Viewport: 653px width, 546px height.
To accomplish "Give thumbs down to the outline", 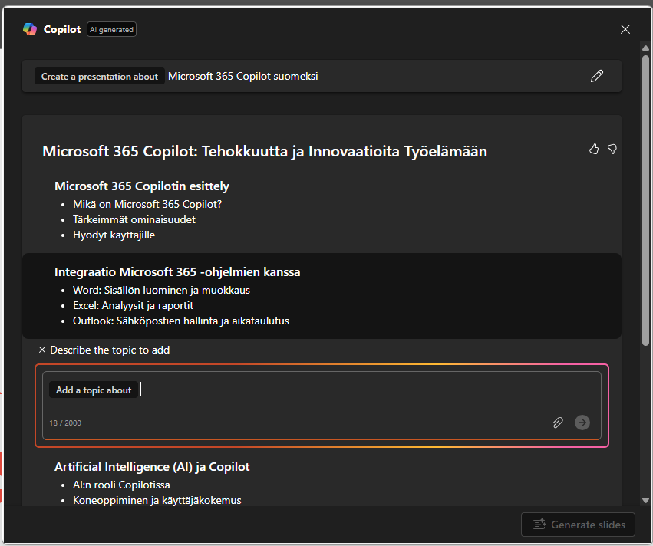I will tap(612, 149).
